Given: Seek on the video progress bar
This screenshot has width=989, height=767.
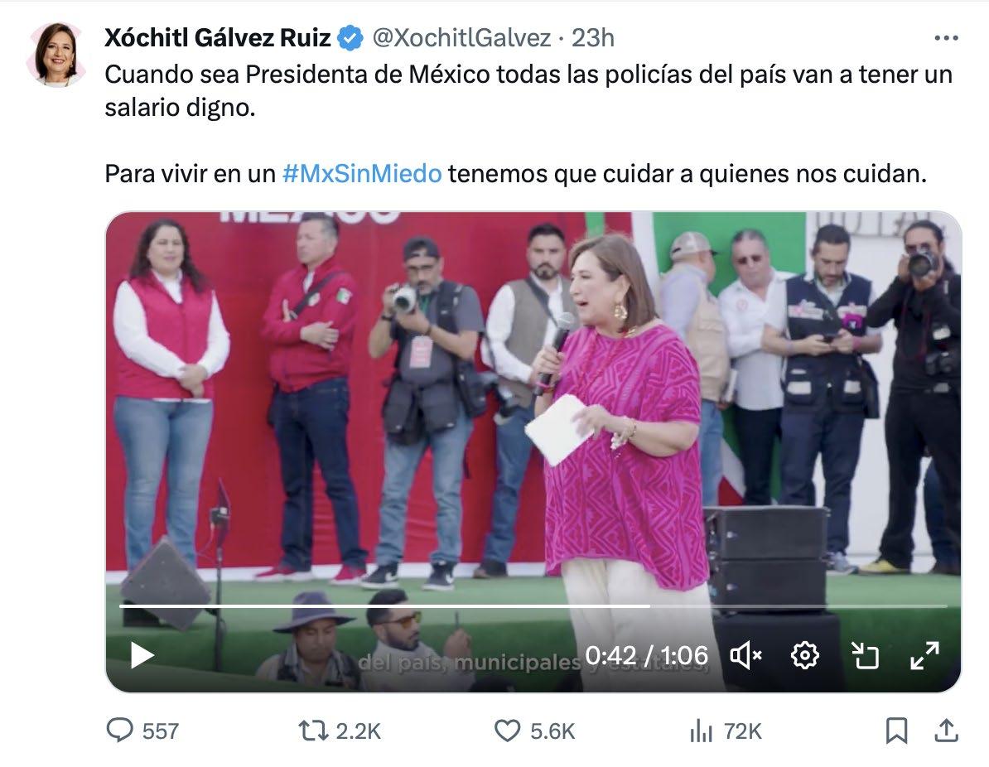Looking at the screenshot, I should pos(533,605).
